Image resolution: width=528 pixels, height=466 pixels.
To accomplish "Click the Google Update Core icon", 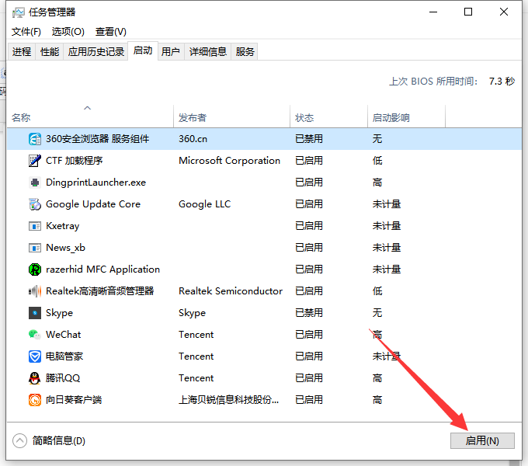I will point(35,204).
